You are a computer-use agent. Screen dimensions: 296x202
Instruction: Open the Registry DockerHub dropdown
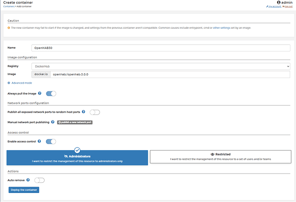click(x=161, y=66)
